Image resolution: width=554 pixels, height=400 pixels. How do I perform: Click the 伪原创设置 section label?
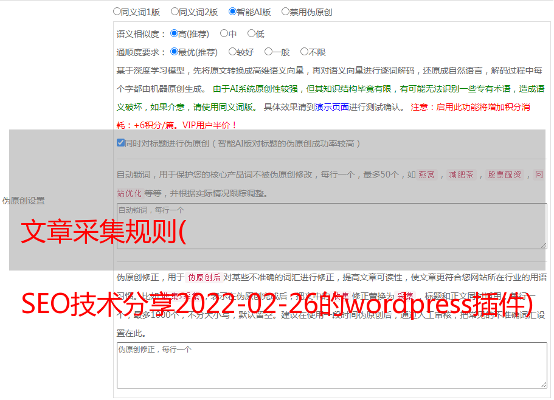click(23, 201)
